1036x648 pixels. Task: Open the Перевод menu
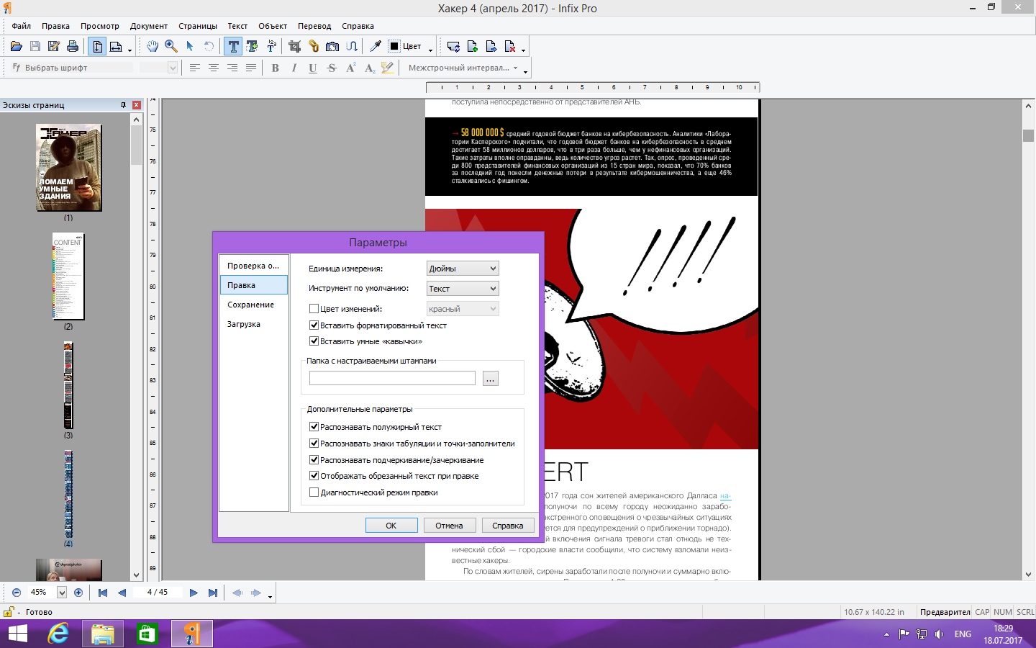tap(314, 26)
